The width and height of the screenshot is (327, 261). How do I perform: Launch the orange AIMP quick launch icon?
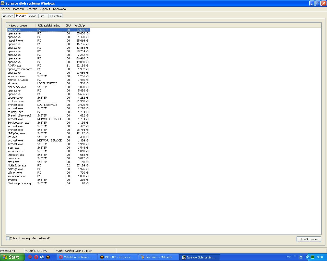[x=48, y=257]
